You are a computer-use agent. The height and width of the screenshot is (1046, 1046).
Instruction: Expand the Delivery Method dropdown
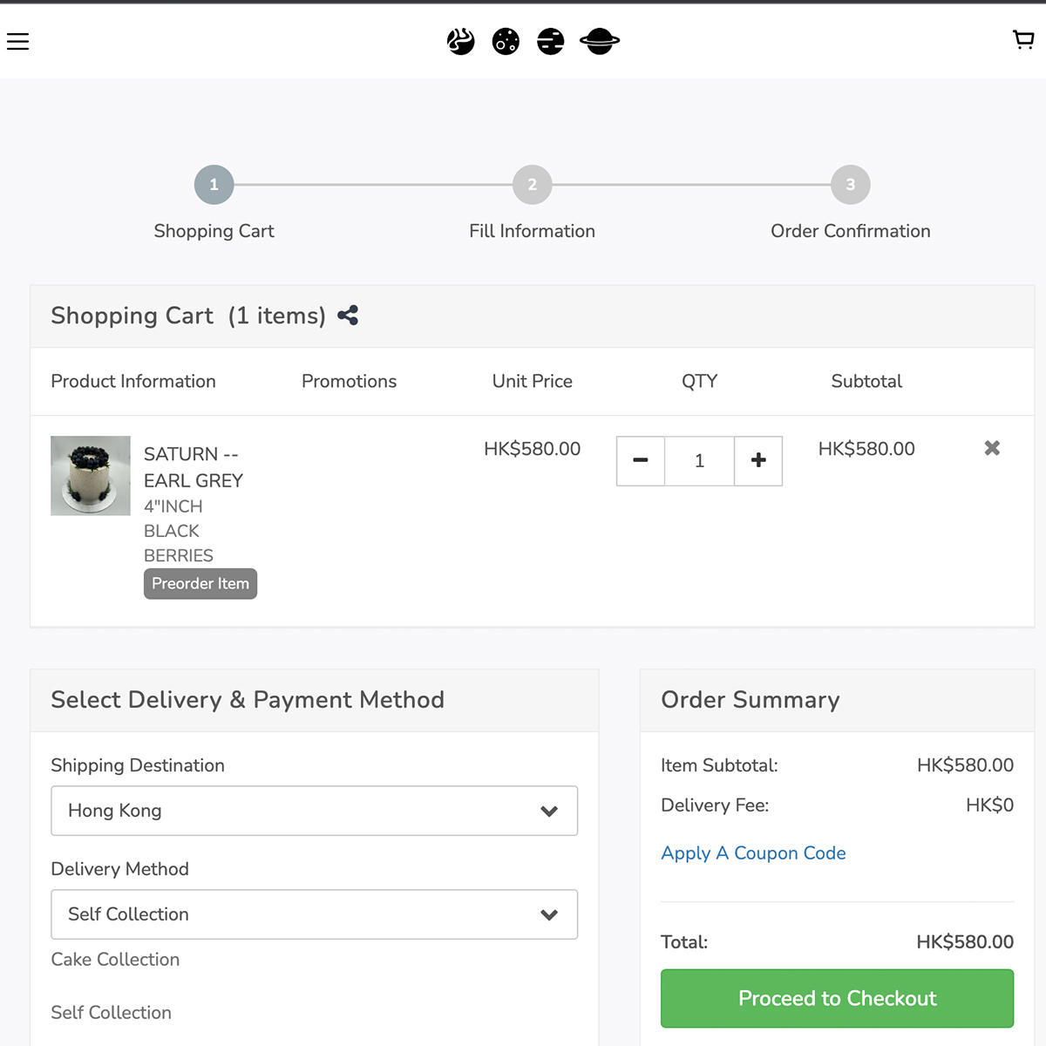(x=314, y=914)
